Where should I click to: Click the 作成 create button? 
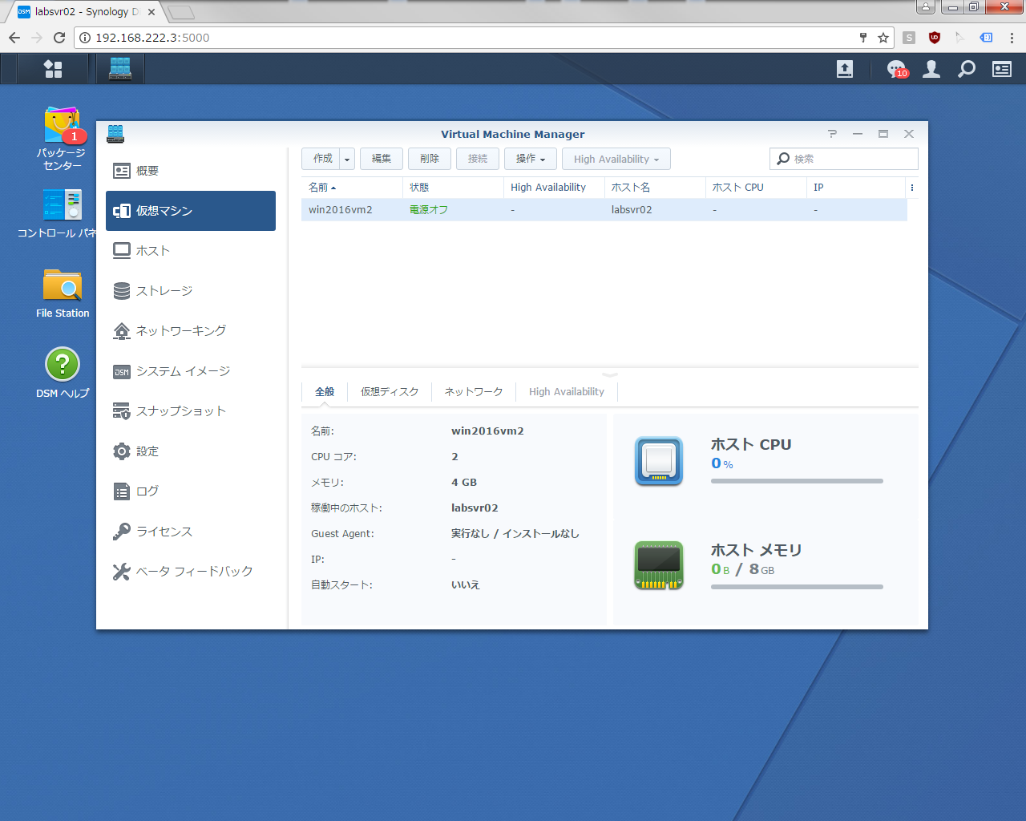click(x=321, y=159)
